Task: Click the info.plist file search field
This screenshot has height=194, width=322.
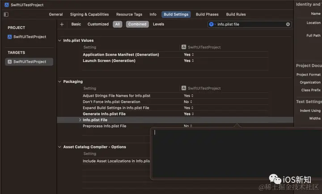Action: pyautogui.click(x=250, y=24)
